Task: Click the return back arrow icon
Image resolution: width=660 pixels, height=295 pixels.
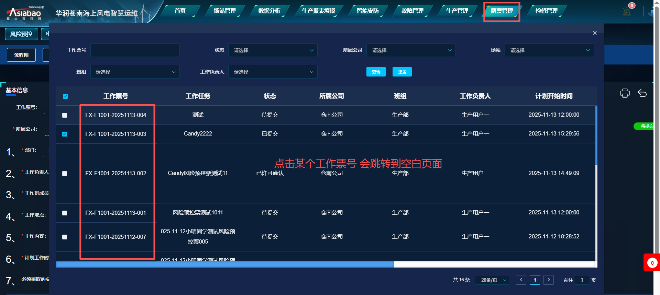Action: point(642,93)
